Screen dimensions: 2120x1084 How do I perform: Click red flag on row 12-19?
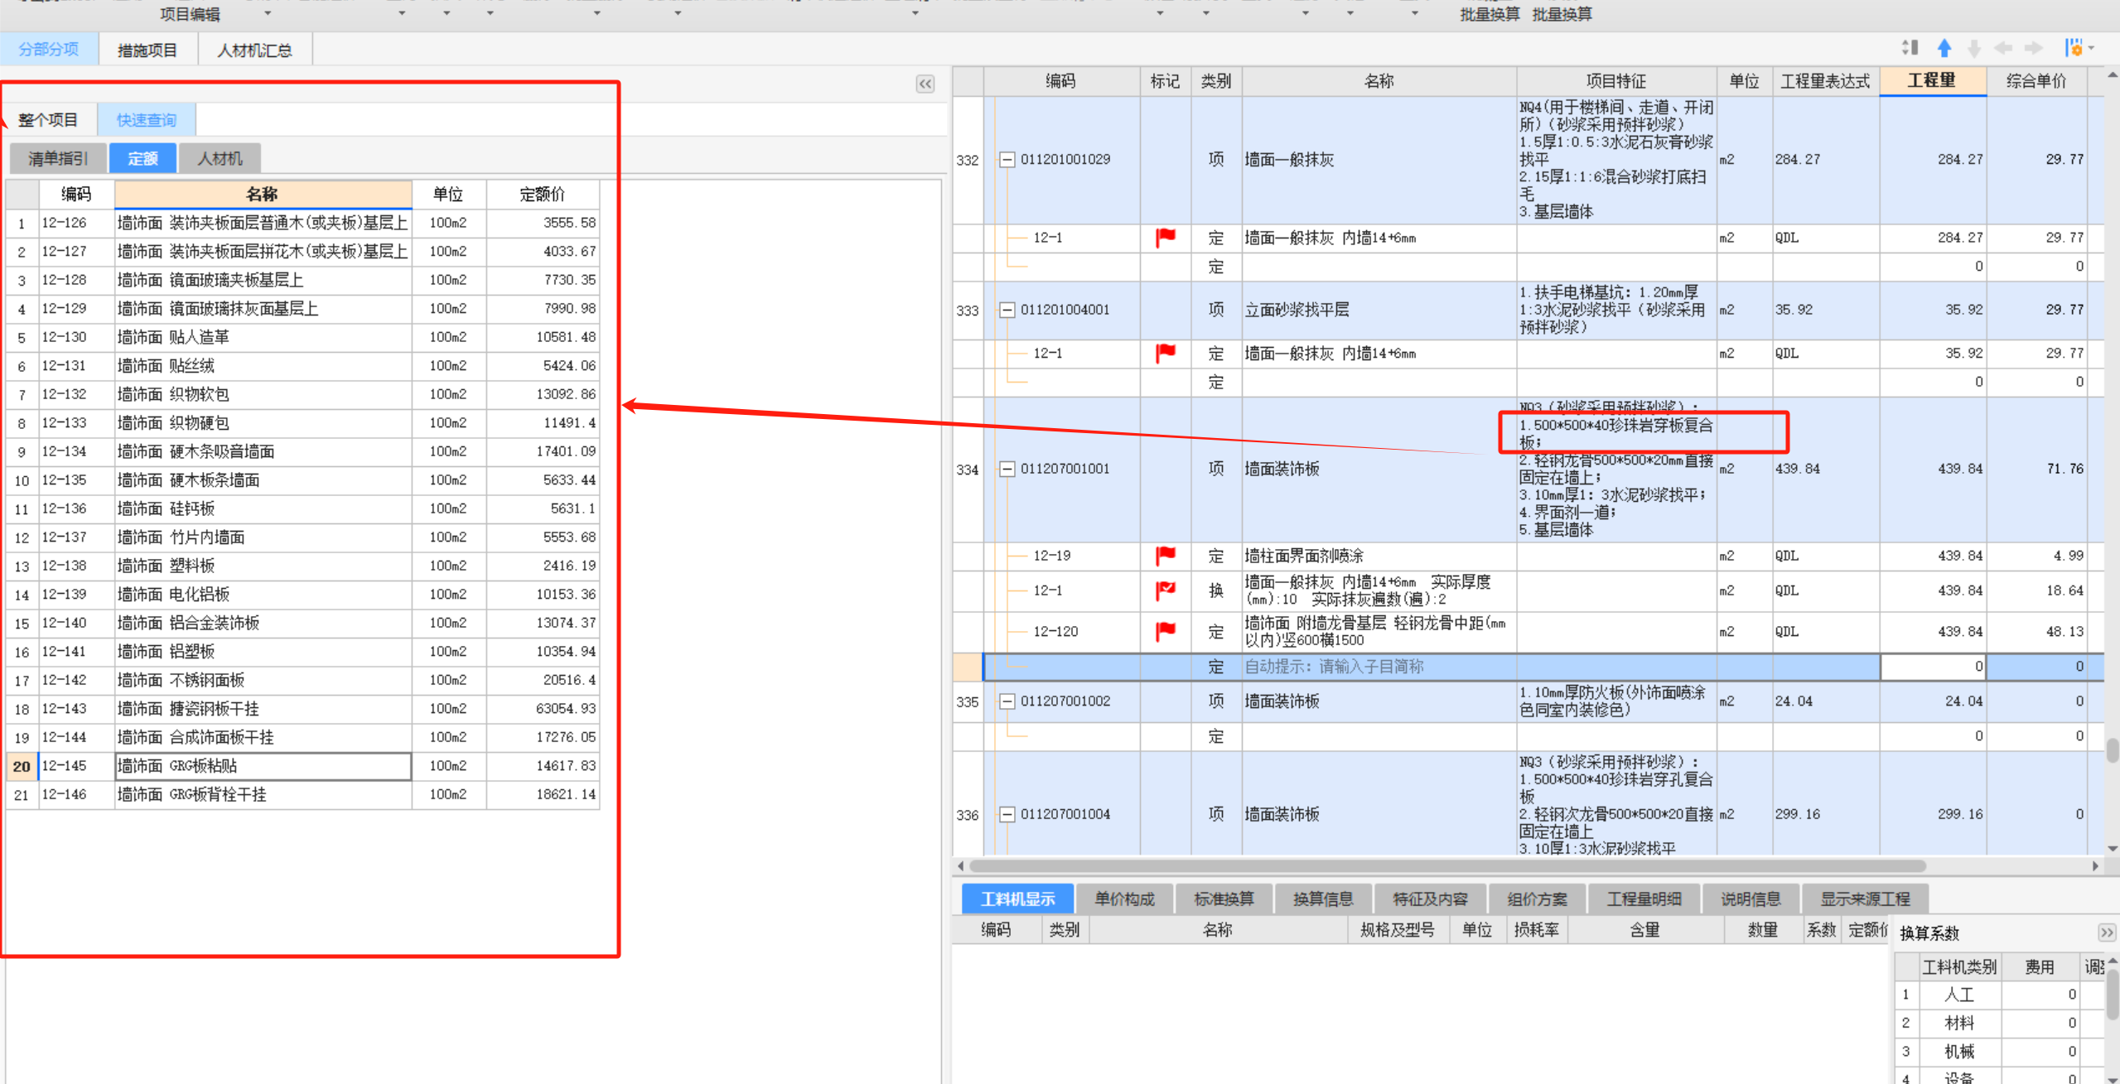click(x=1165, y=556)
